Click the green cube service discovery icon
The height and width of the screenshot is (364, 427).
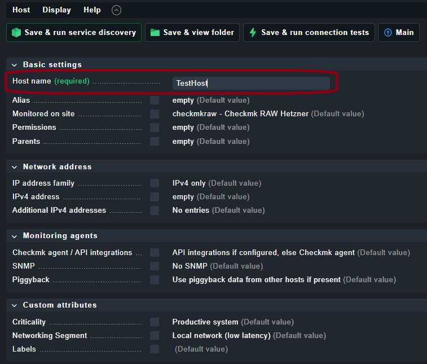click(16, 32)
